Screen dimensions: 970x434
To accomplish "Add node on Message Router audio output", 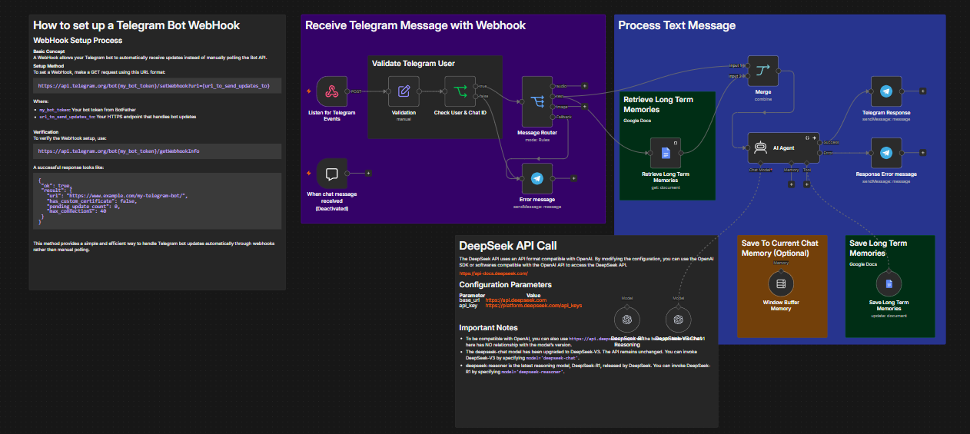I will click(x=585, y=86).
